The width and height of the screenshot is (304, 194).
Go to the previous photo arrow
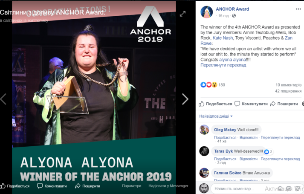(x=3, y=99)
